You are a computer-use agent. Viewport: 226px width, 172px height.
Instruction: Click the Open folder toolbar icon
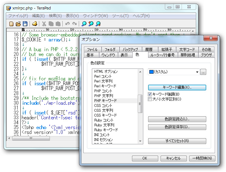18,24
